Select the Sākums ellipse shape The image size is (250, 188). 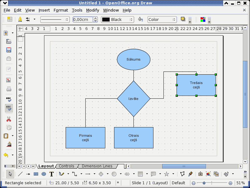tap(134, 59)
